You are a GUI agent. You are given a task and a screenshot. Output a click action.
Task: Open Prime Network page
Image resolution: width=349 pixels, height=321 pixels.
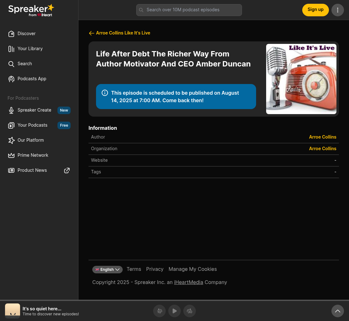pyautogui.click(x=39, y=155)
